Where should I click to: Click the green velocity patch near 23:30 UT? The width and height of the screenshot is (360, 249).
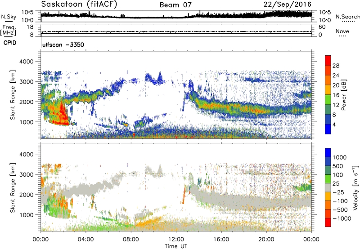303,187
